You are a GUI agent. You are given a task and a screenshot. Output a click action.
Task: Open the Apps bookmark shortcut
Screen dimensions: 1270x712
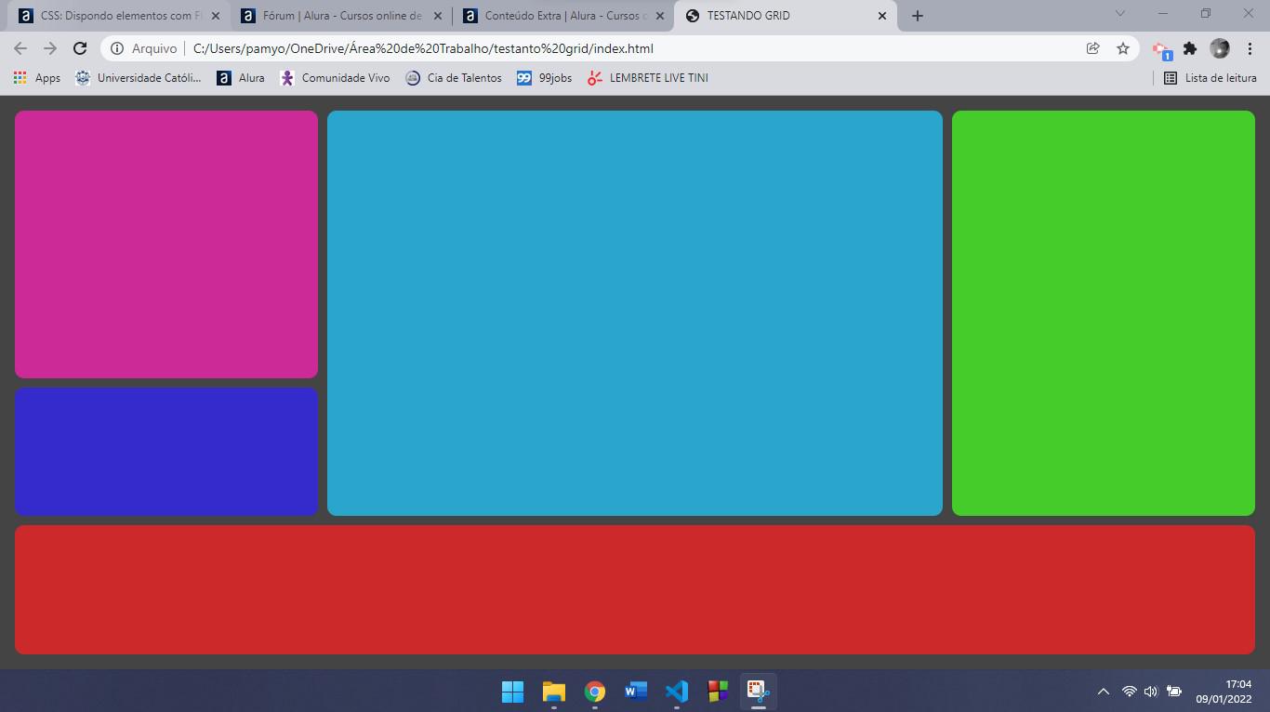(x=37, y=78)
